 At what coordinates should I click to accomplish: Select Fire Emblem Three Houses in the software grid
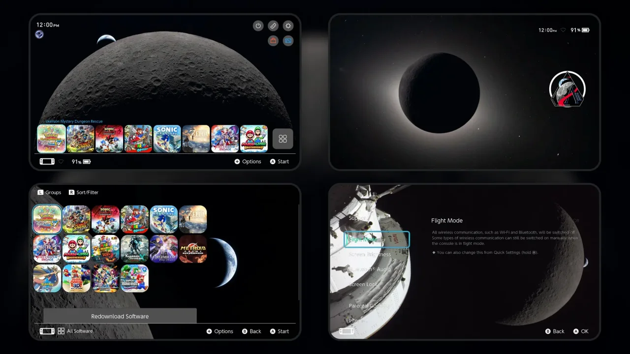164,249
